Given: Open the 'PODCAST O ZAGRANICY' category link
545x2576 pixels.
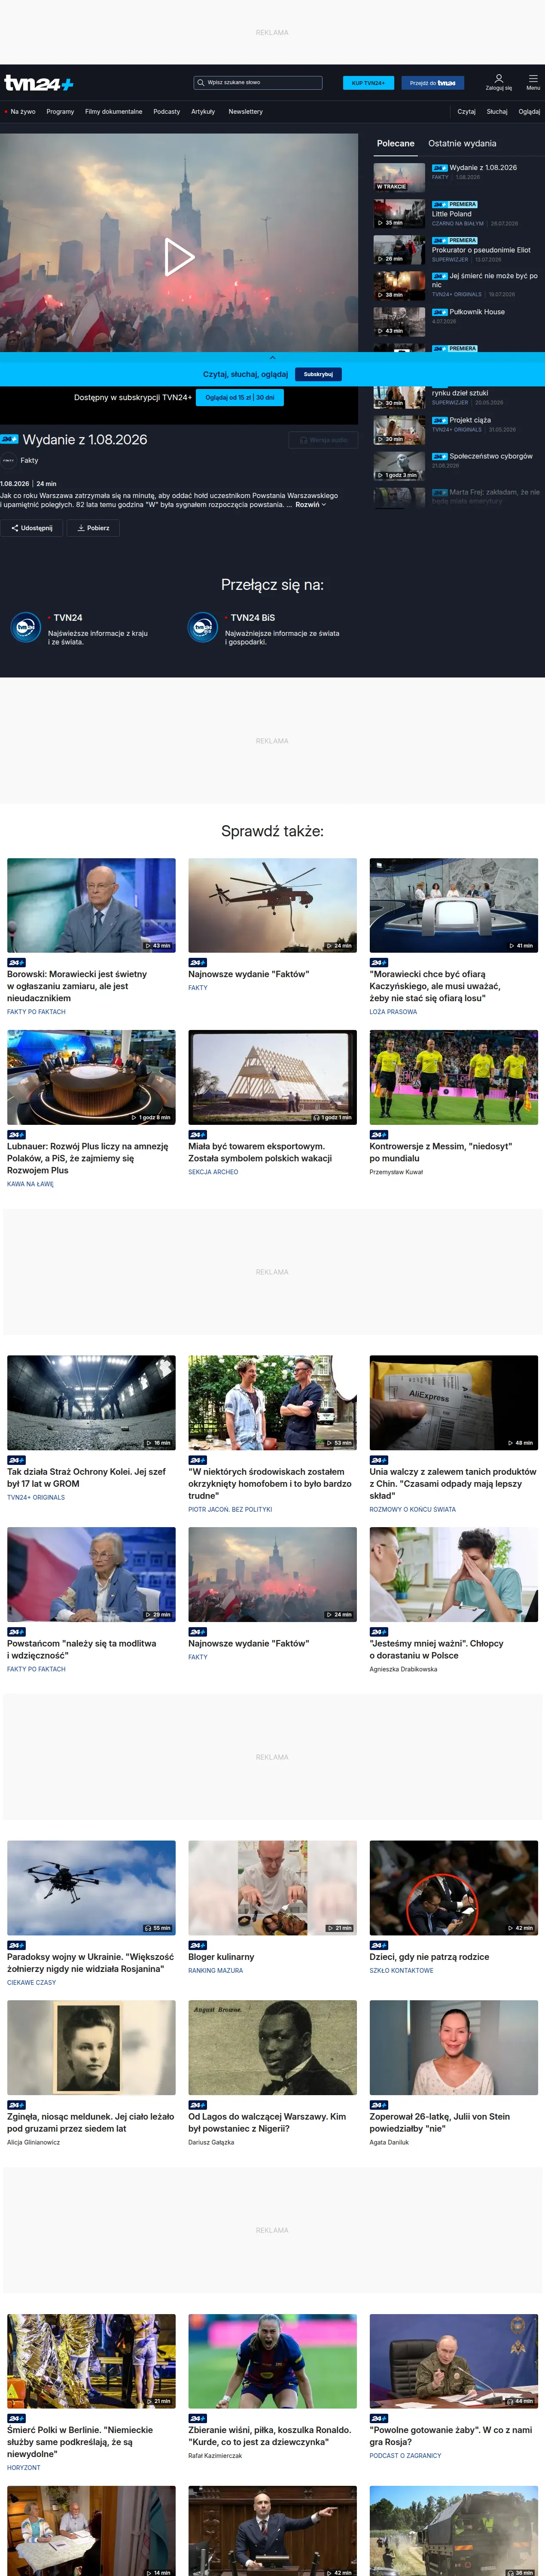Looking at the screenshot, I should click(x=405, y=2456).
